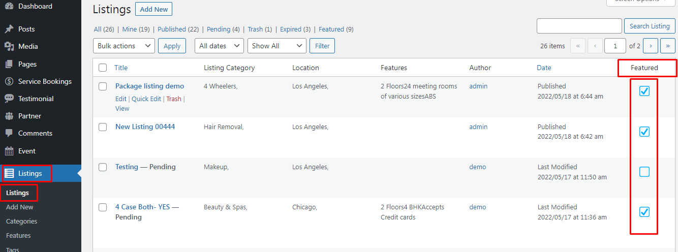Click the Service Bookings dollar icon
Viewport: 678px width, 252px height.
9,81
